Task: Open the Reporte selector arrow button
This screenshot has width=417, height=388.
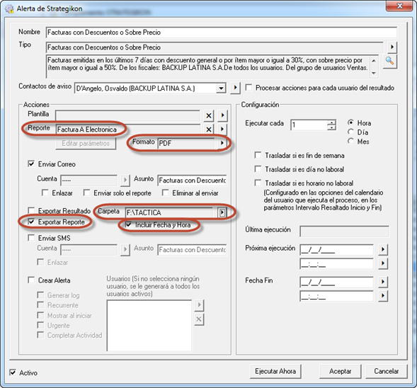Action: click(222, 130)
